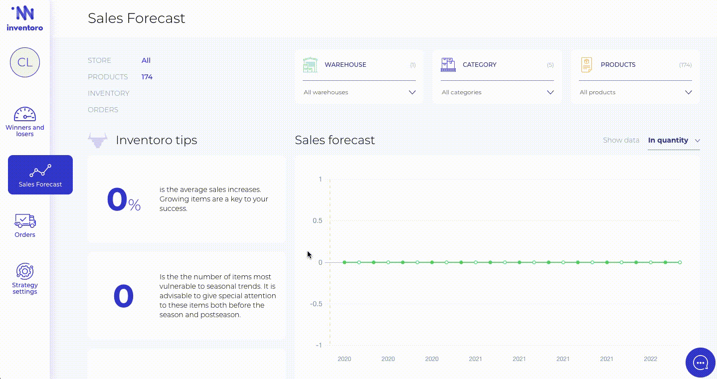Click the last data point on chart
The height and width of the screenshot is (379, 717).
[x=680, y=262]
